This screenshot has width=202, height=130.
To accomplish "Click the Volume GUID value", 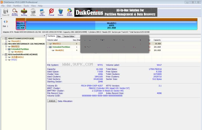I will (x=102, y=96).
